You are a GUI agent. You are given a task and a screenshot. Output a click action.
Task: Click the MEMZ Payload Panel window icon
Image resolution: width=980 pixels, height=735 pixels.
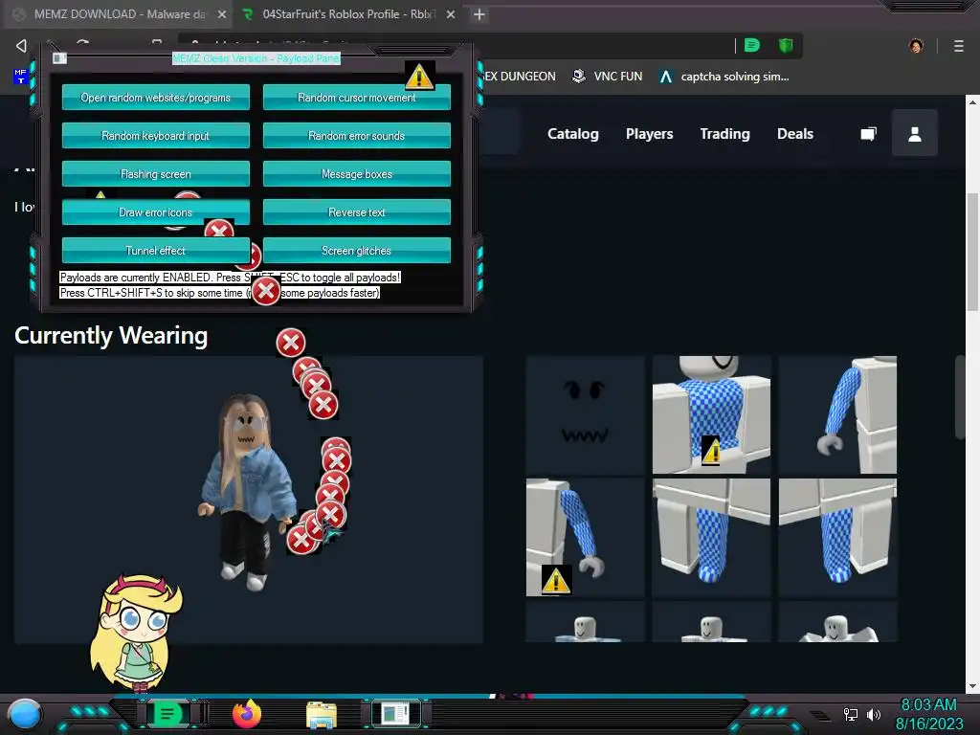[x=59, y=58]
